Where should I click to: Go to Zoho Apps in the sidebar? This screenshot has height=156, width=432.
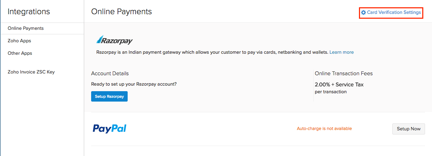(19, 41)
